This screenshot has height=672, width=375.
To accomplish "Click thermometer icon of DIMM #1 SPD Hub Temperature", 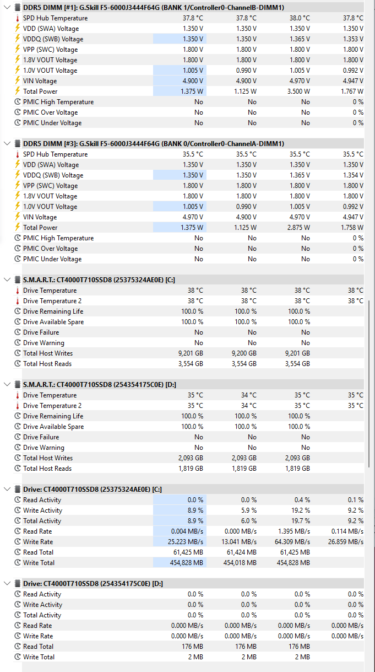I will 18,18.
